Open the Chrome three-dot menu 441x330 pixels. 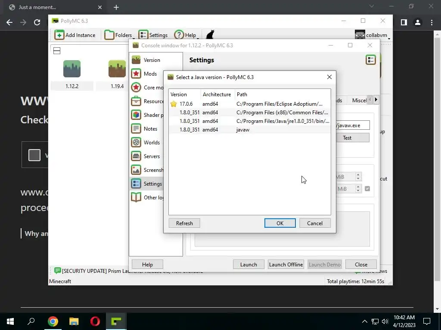point(432,22)
